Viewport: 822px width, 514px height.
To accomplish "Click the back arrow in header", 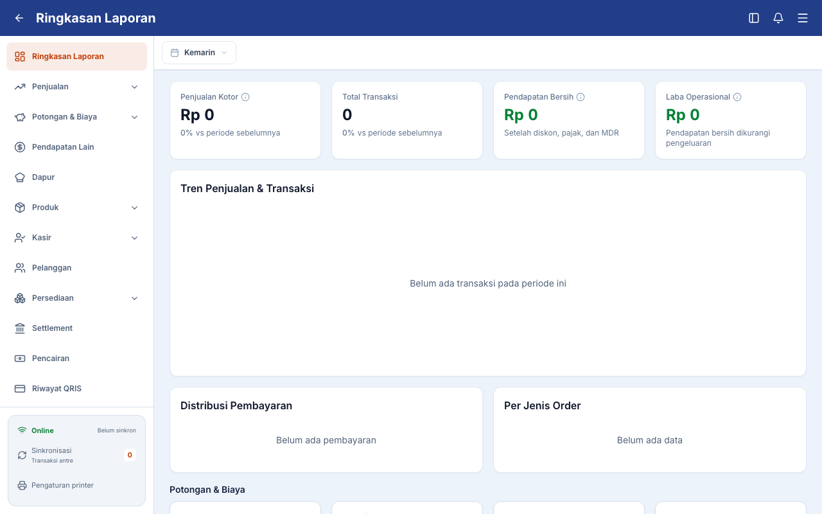I will 19,18.
